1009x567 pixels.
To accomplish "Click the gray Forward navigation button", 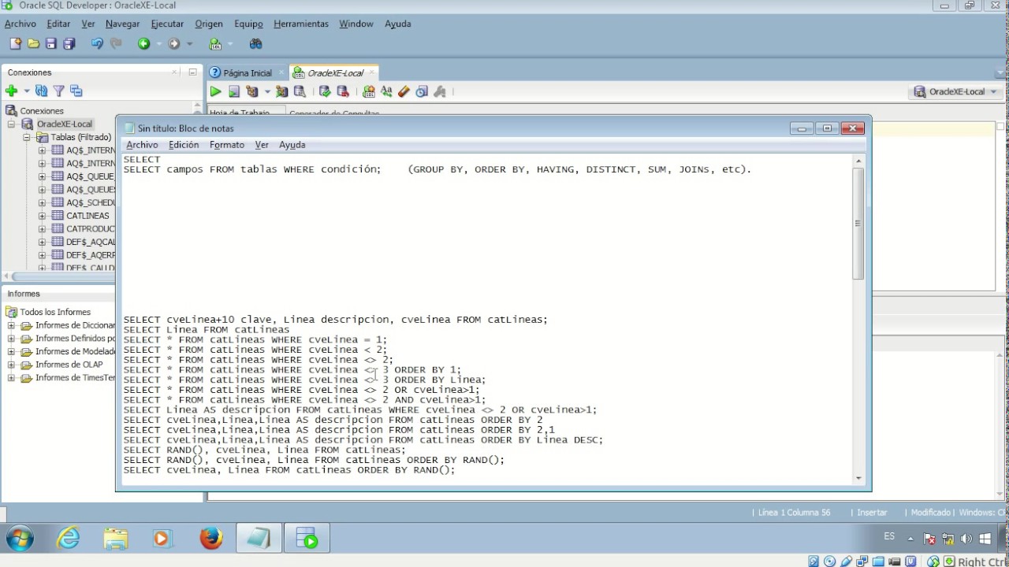I will (x=174, y=44).
